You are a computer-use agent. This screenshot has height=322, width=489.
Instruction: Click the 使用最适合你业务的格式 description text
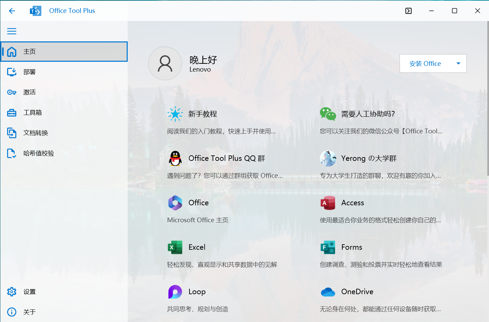click(380, 220)
